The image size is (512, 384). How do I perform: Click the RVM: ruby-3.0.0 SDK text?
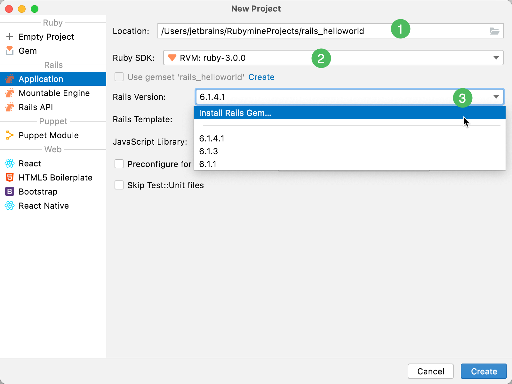click(213, 58)
